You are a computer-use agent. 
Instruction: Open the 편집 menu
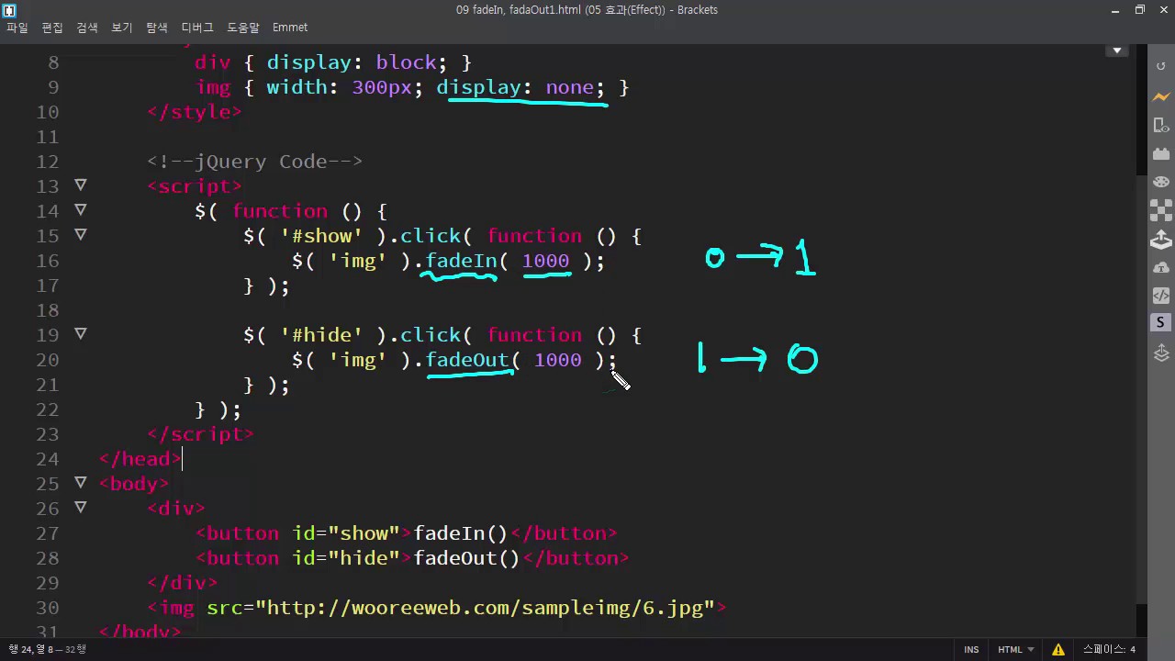tap(52, 28)
